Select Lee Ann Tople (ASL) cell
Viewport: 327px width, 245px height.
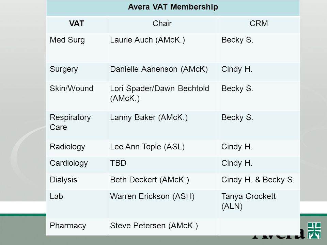click(x=147, y=147)
